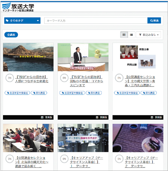Open 人類につながる生命進化 course link
168x171 pixels.
31,79
